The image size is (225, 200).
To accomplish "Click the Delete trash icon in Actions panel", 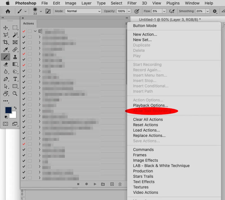I will pos(120,184).
